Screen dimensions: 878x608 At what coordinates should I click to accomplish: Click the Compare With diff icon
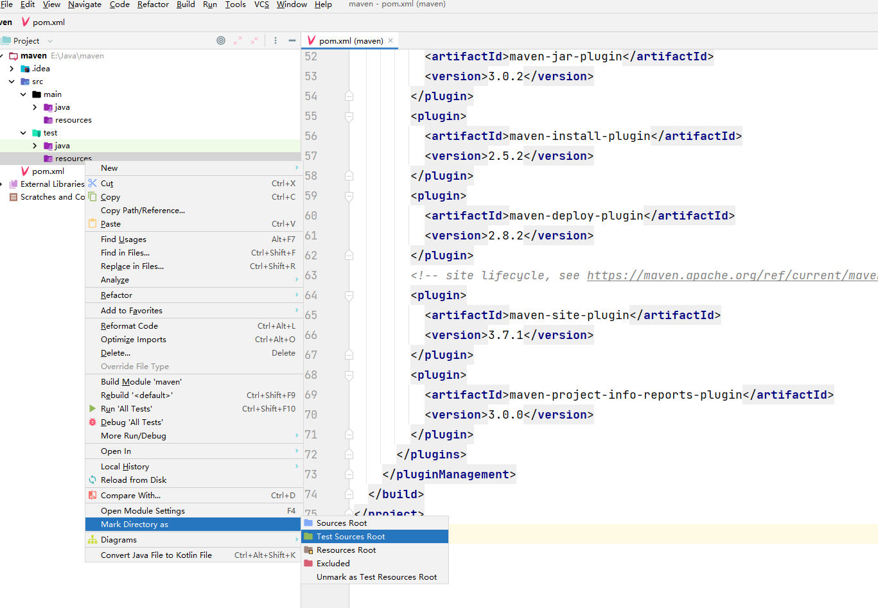(92, 495)
